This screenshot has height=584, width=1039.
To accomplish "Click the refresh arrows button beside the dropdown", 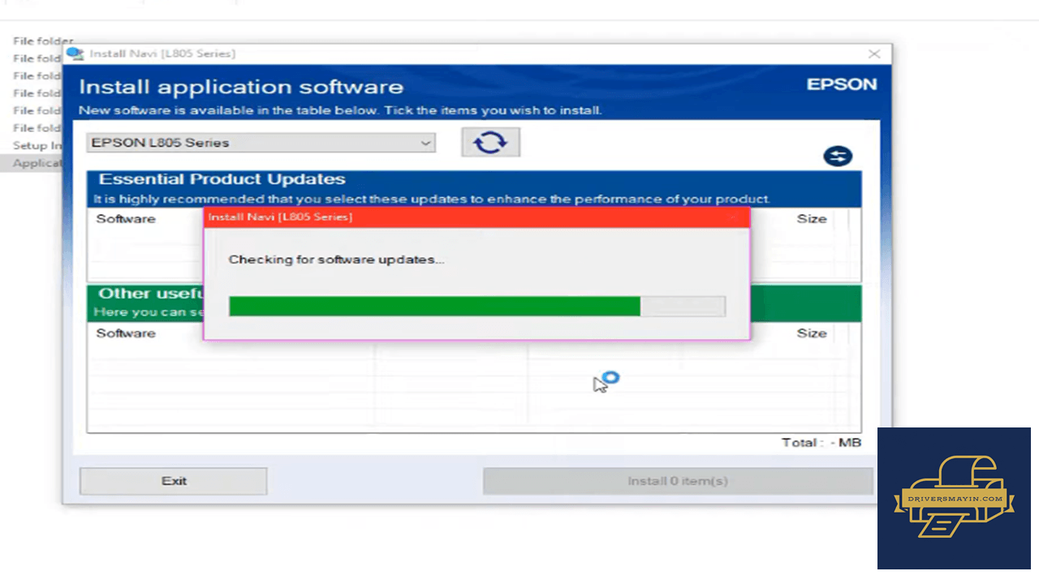I will tap(490, 143).
